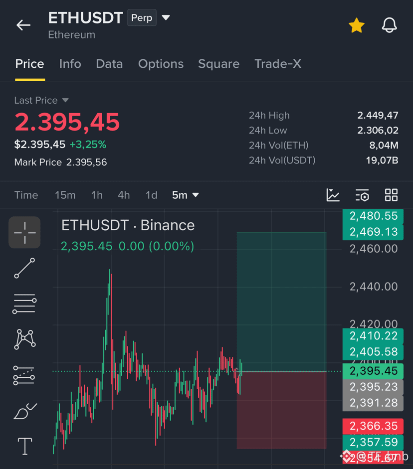Click the 2,395.23 gray price label
The height and width of the screenshot is (469, 413).
pyautogui.click(x=373, y=387)
